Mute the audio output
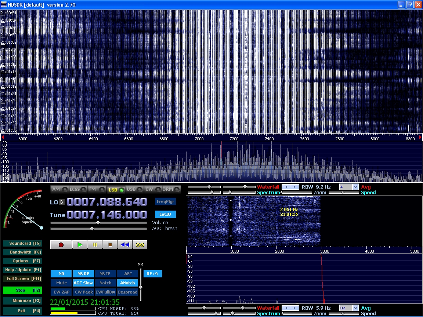423x317 pixels. 61,283
